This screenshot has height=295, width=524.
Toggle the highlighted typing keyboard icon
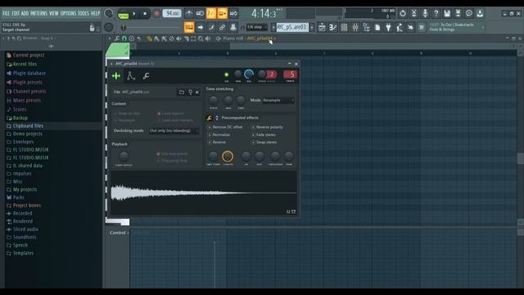(189, 27)
